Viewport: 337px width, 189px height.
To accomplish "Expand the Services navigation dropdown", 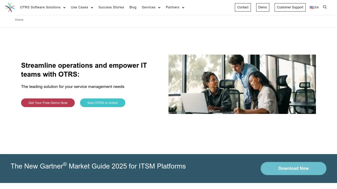I will 149,7.
